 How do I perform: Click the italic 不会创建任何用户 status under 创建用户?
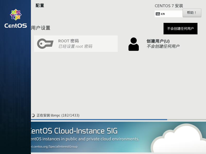tap(163, 46)
